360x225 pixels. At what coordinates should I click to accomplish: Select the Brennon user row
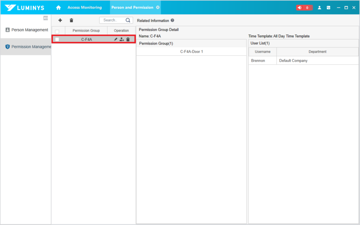tap(303, 61)
